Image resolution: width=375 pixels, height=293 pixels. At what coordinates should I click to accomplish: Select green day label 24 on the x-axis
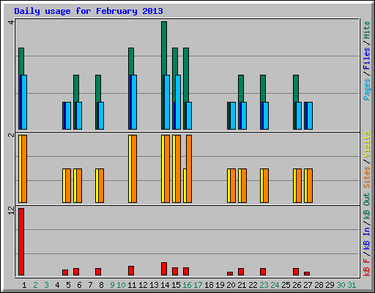[275, 285]
